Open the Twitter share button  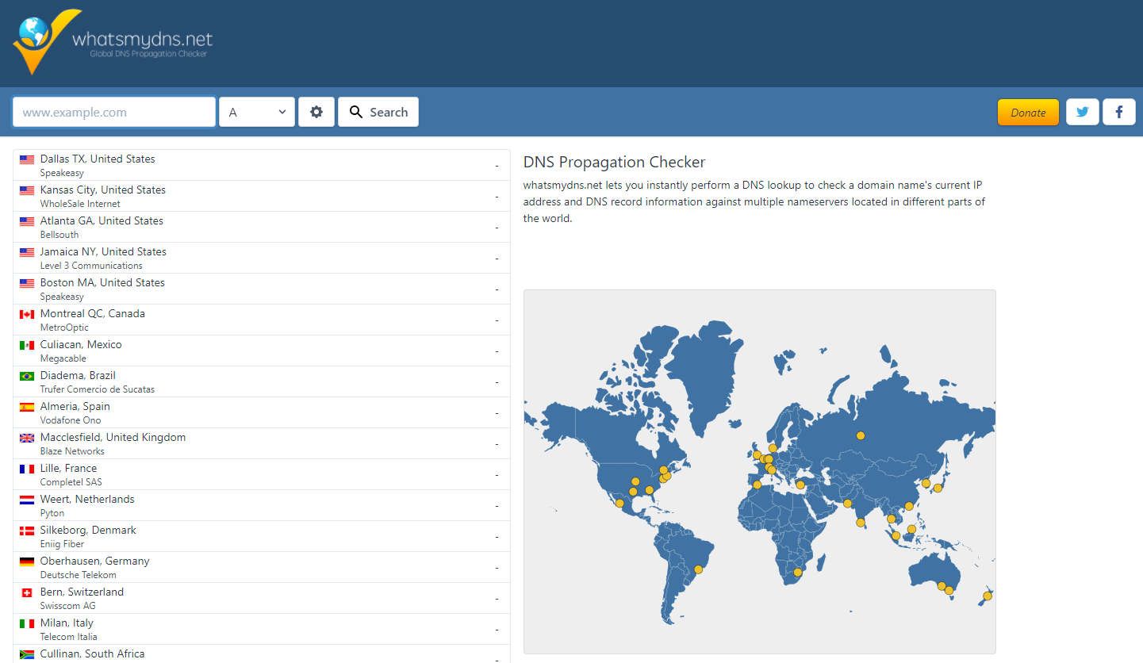coord(1082,112)
